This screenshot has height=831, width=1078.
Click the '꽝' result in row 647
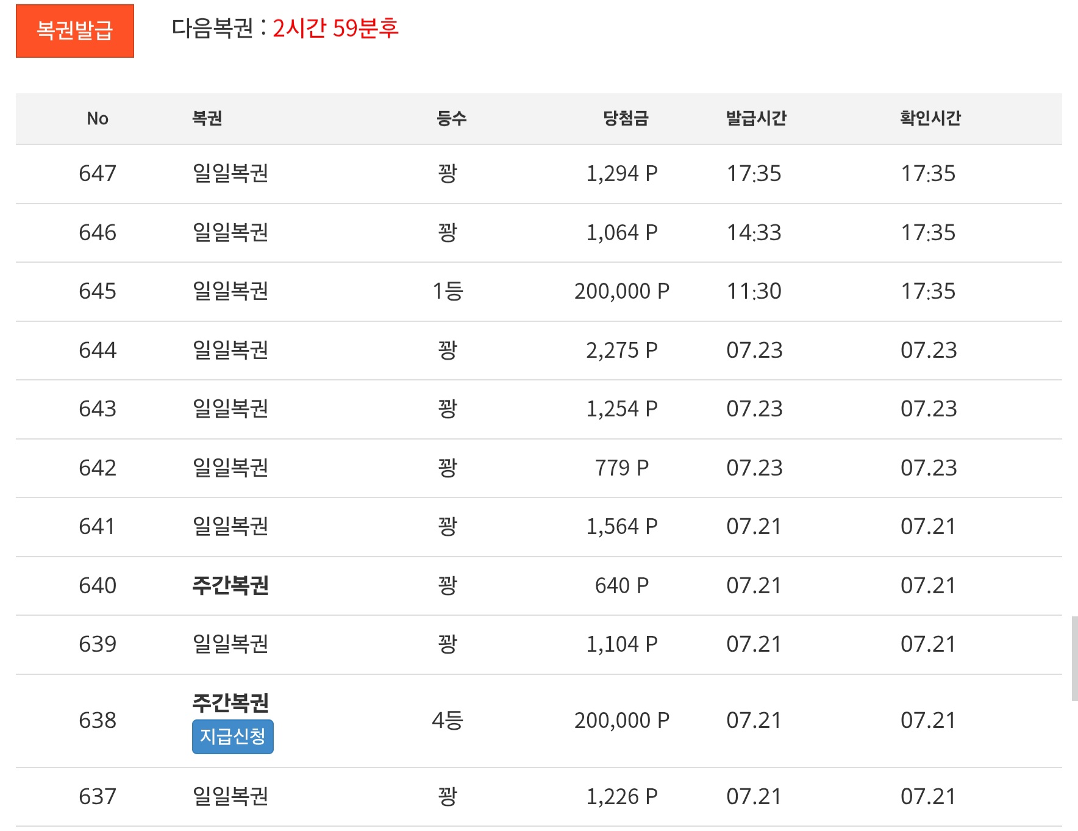coord(448,174)
